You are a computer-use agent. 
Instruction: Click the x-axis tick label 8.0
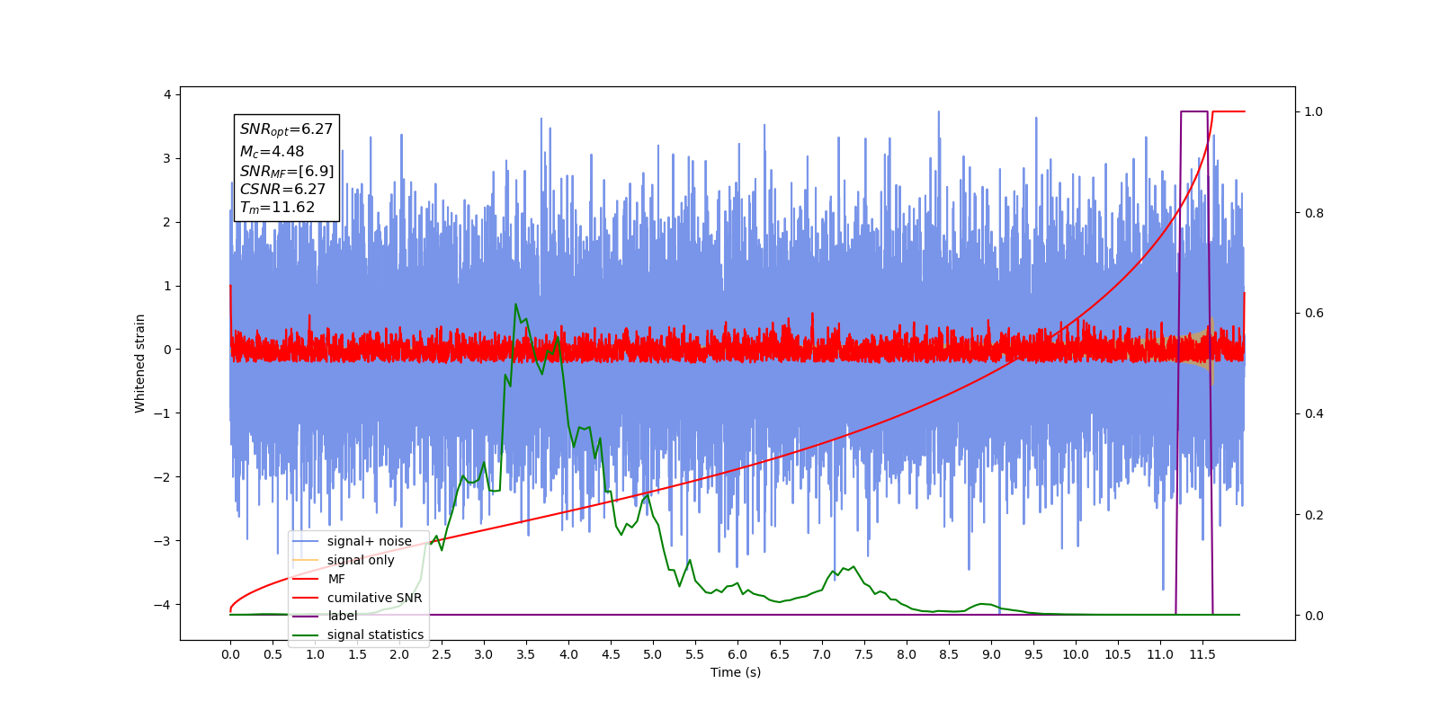coord(907,654)
